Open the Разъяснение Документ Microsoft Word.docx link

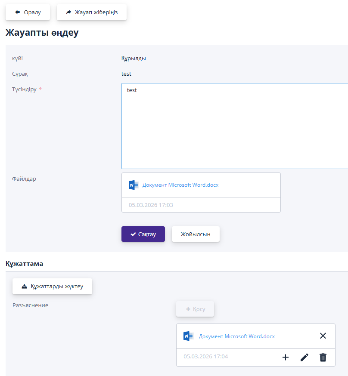click(x=236, y=336)
